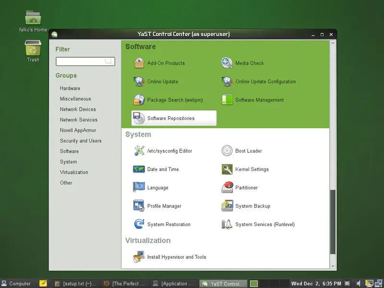The width and height of the screenshot is (384, 288).
Task: Switch to The Perfect... Firefox taskbar window
Action: coord(125,284)
